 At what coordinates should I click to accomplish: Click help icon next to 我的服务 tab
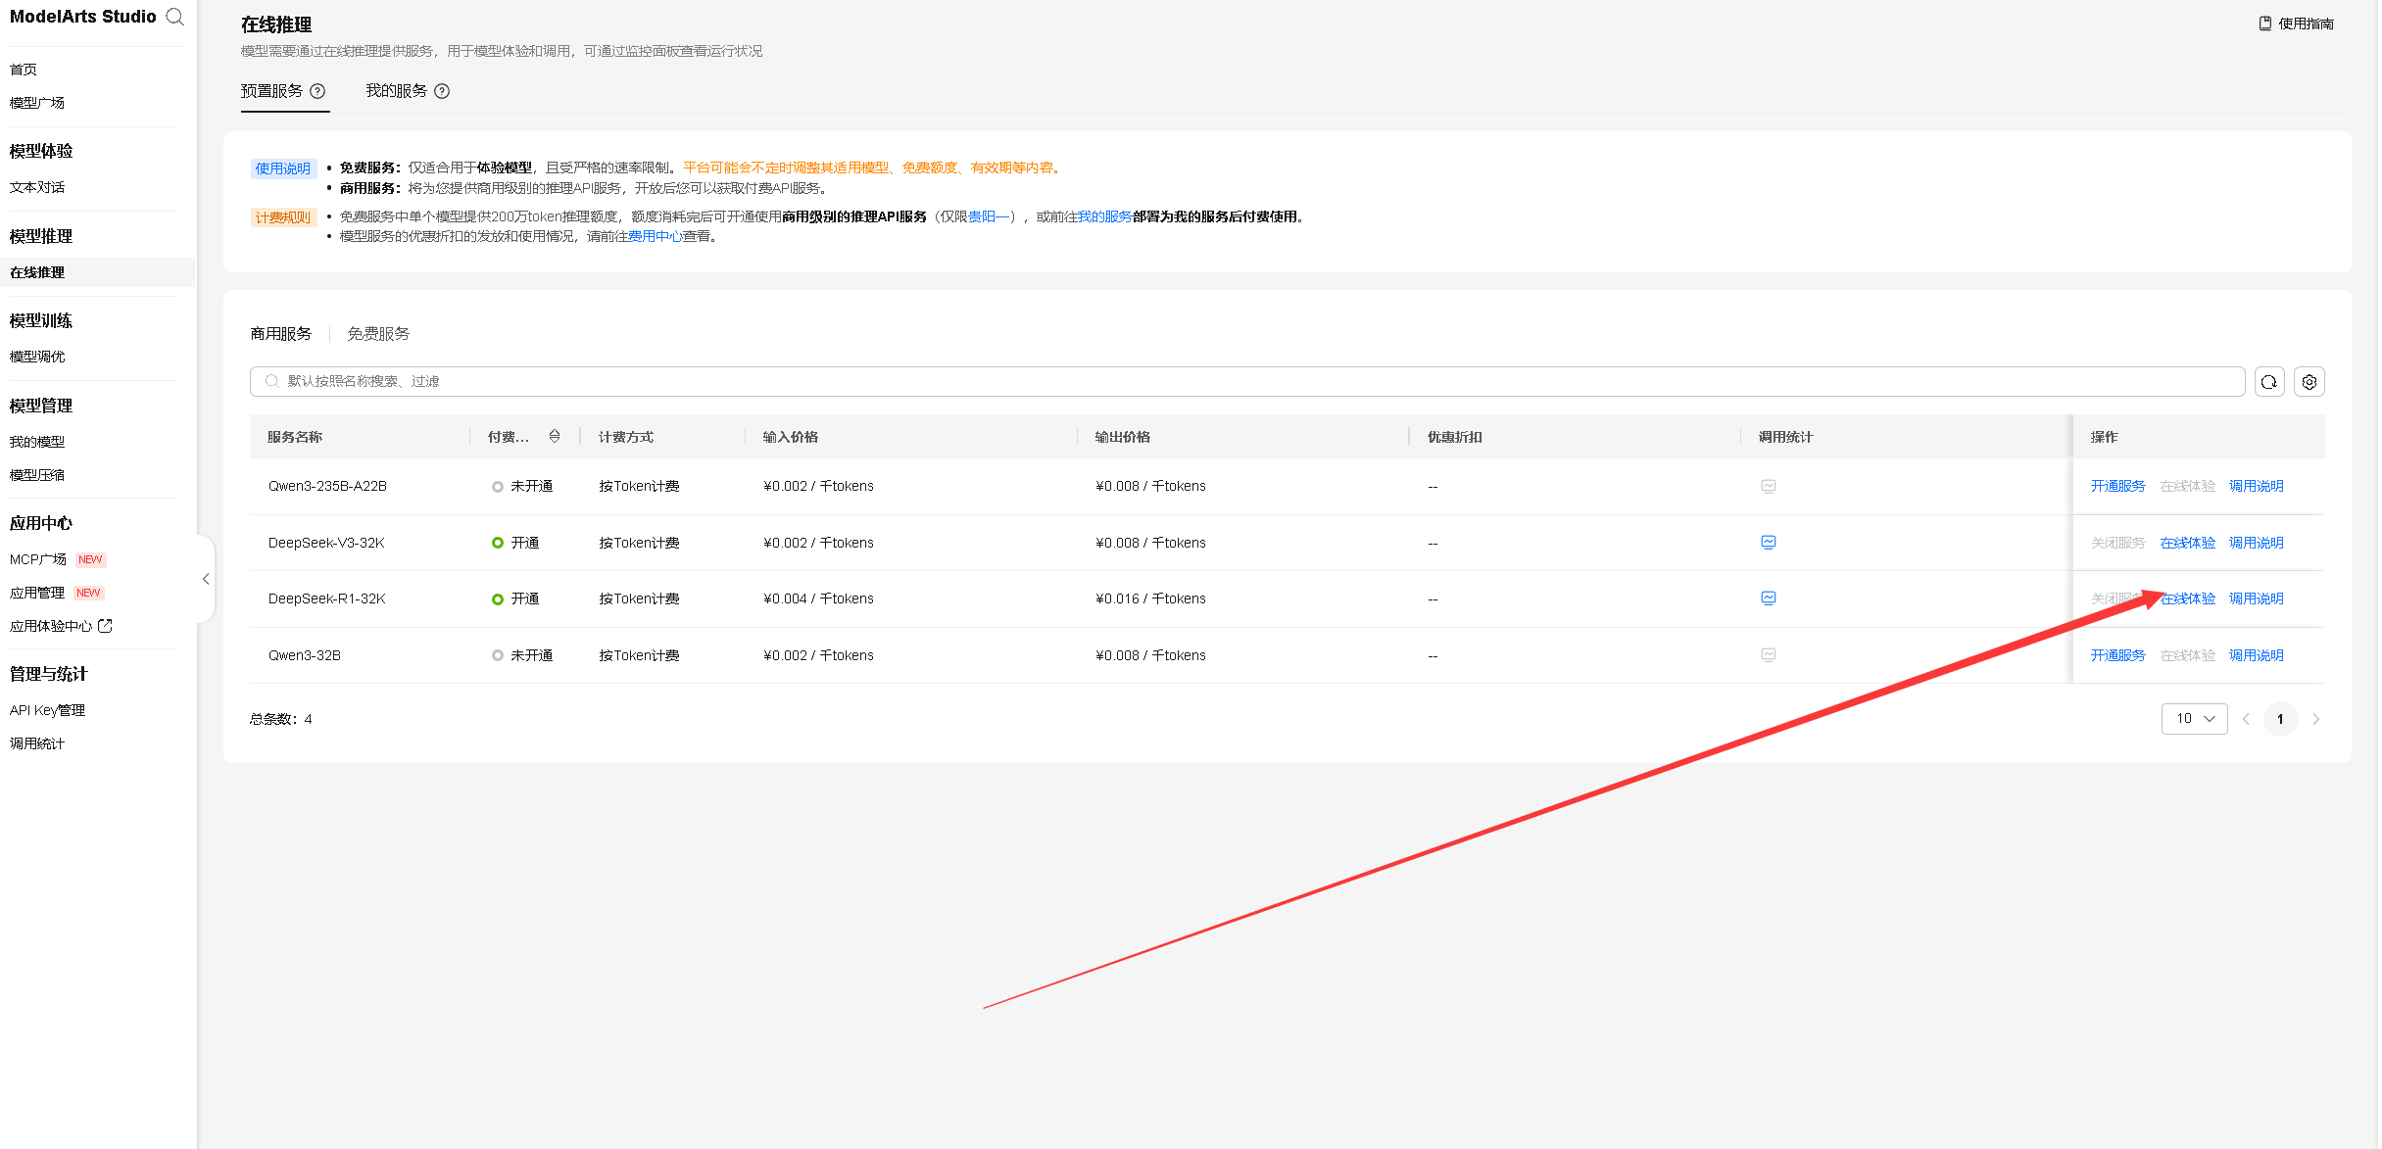coord(442,91)
